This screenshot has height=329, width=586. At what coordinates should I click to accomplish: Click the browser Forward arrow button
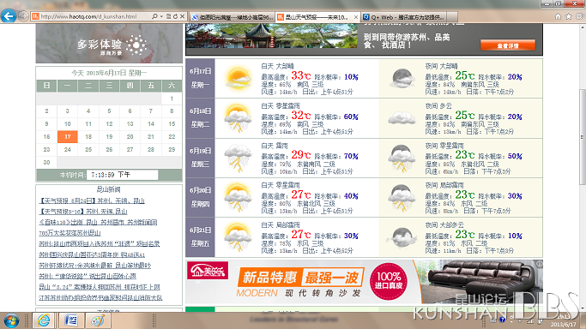pos(23,16)
